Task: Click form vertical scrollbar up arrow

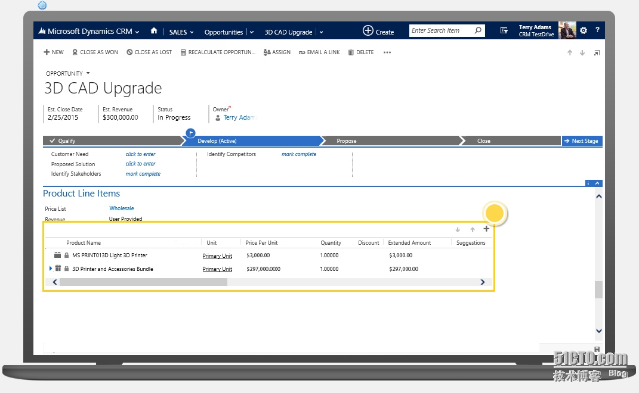Action: click(x=598, y=196)
